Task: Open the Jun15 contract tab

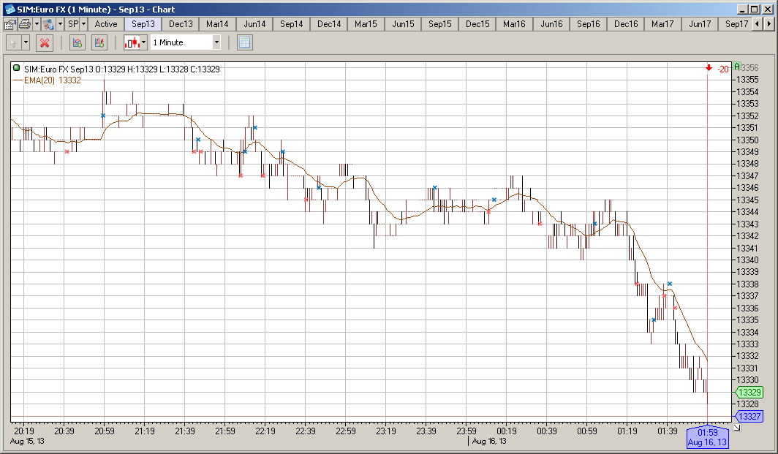Action: 403,24
